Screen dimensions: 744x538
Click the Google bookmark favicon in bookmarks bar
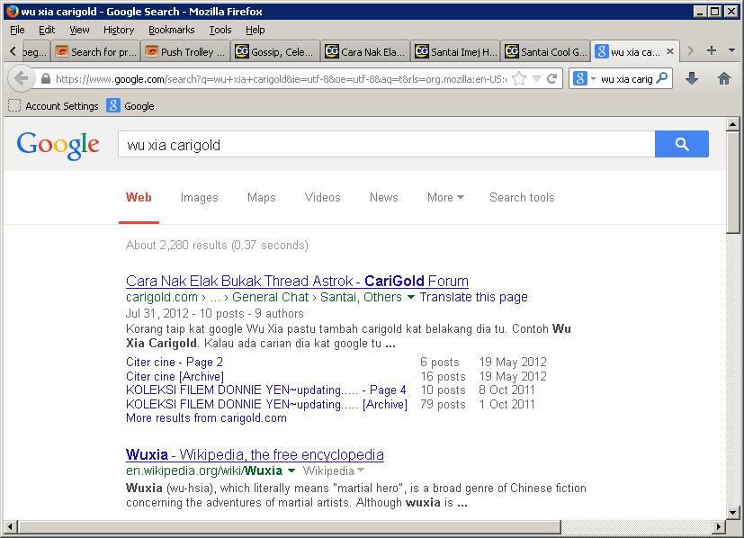point(113,105)
